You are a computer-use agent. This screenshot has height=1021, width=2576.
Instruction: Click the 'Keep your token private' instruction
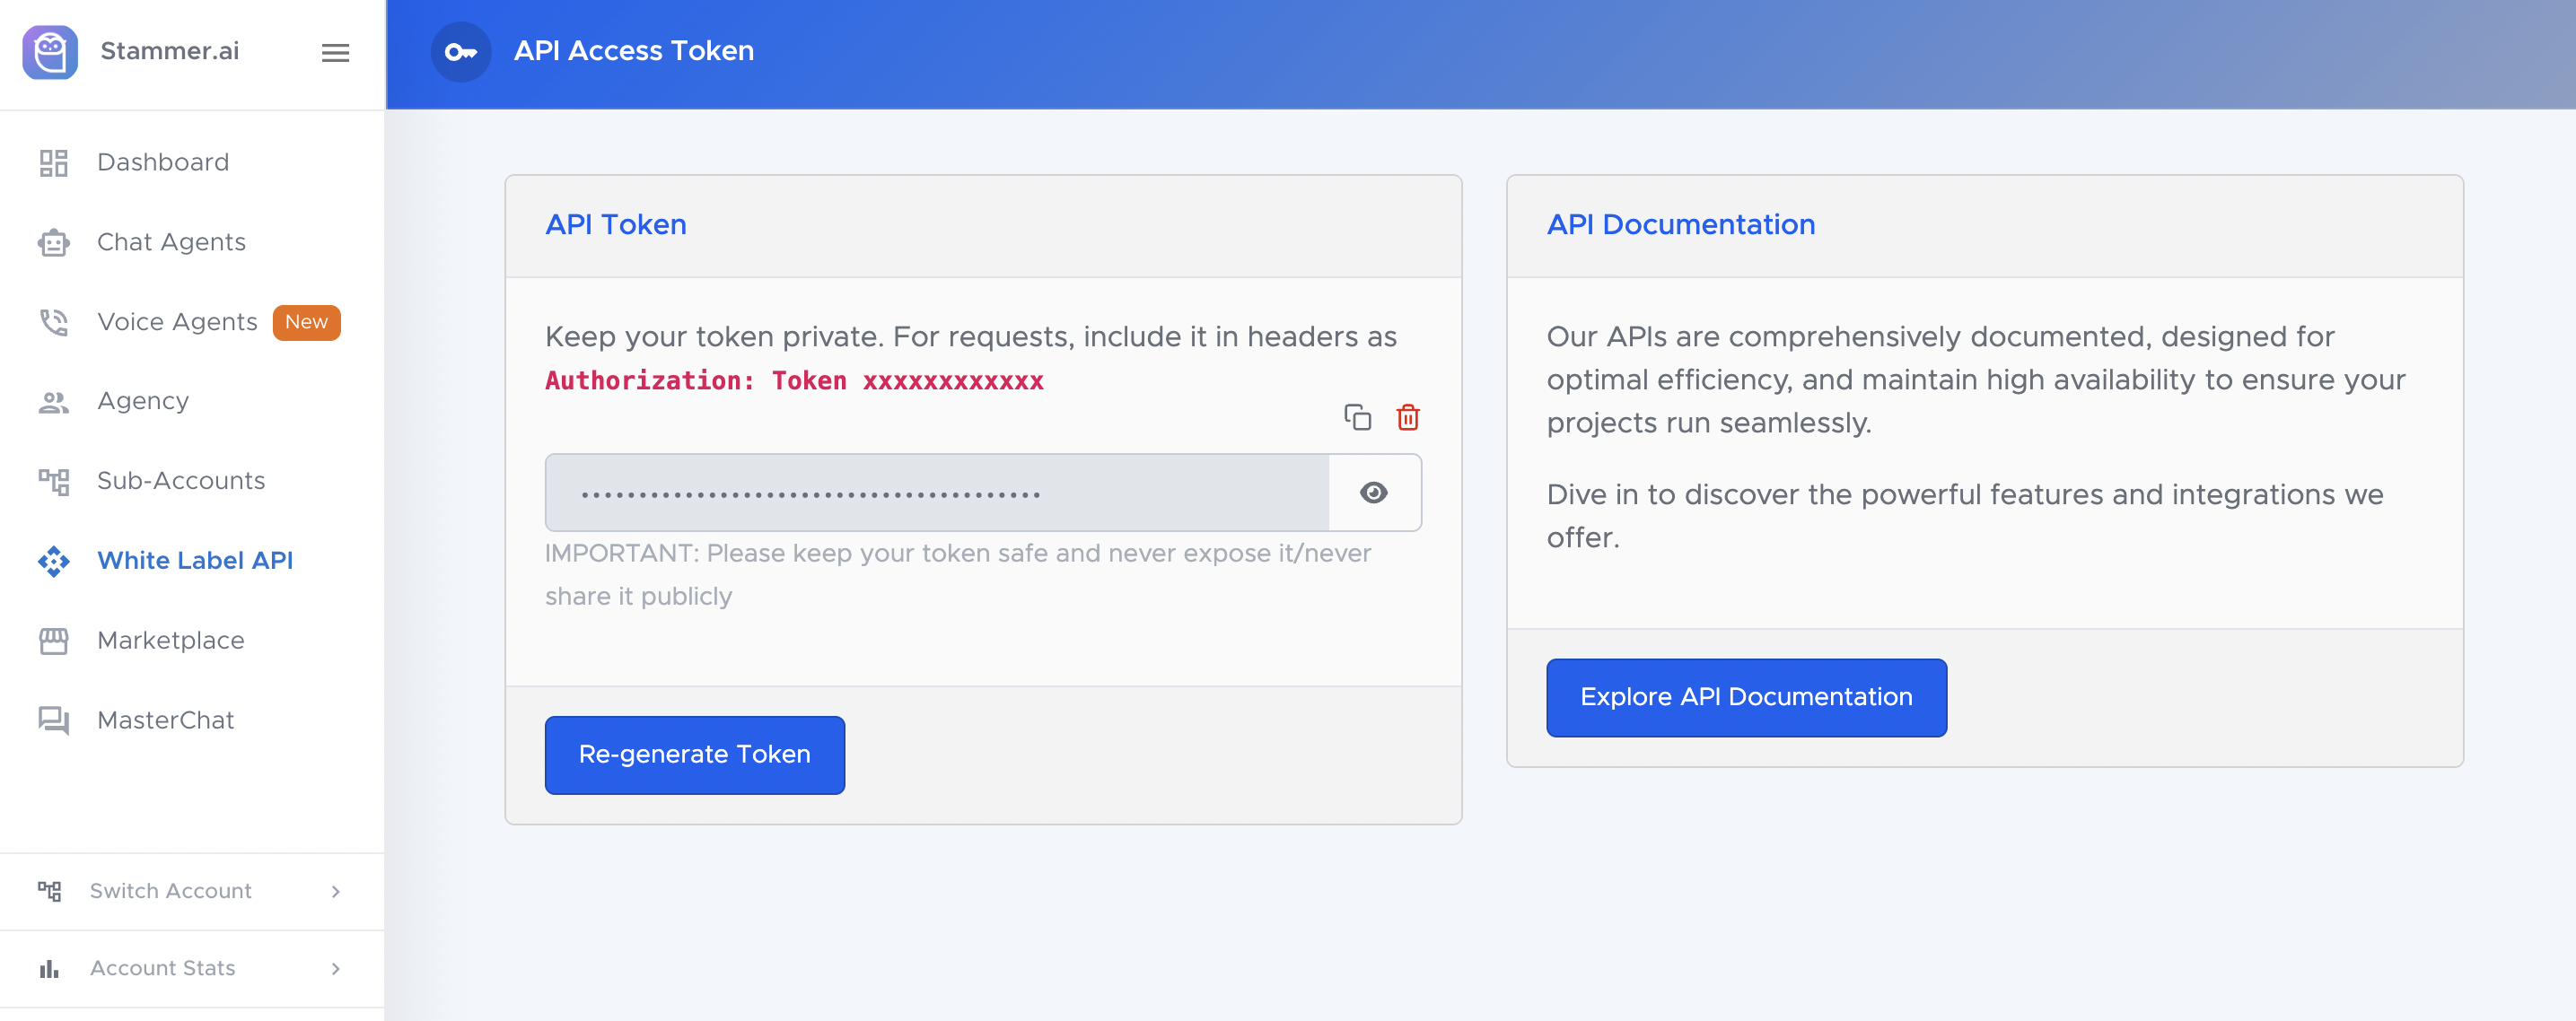point(970,337)
